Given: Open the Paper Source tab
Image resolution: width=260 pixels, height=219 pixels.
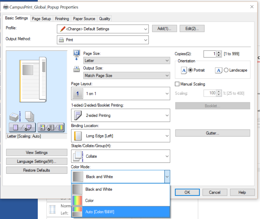Looking at the screenshot, I should click(84, 19).
